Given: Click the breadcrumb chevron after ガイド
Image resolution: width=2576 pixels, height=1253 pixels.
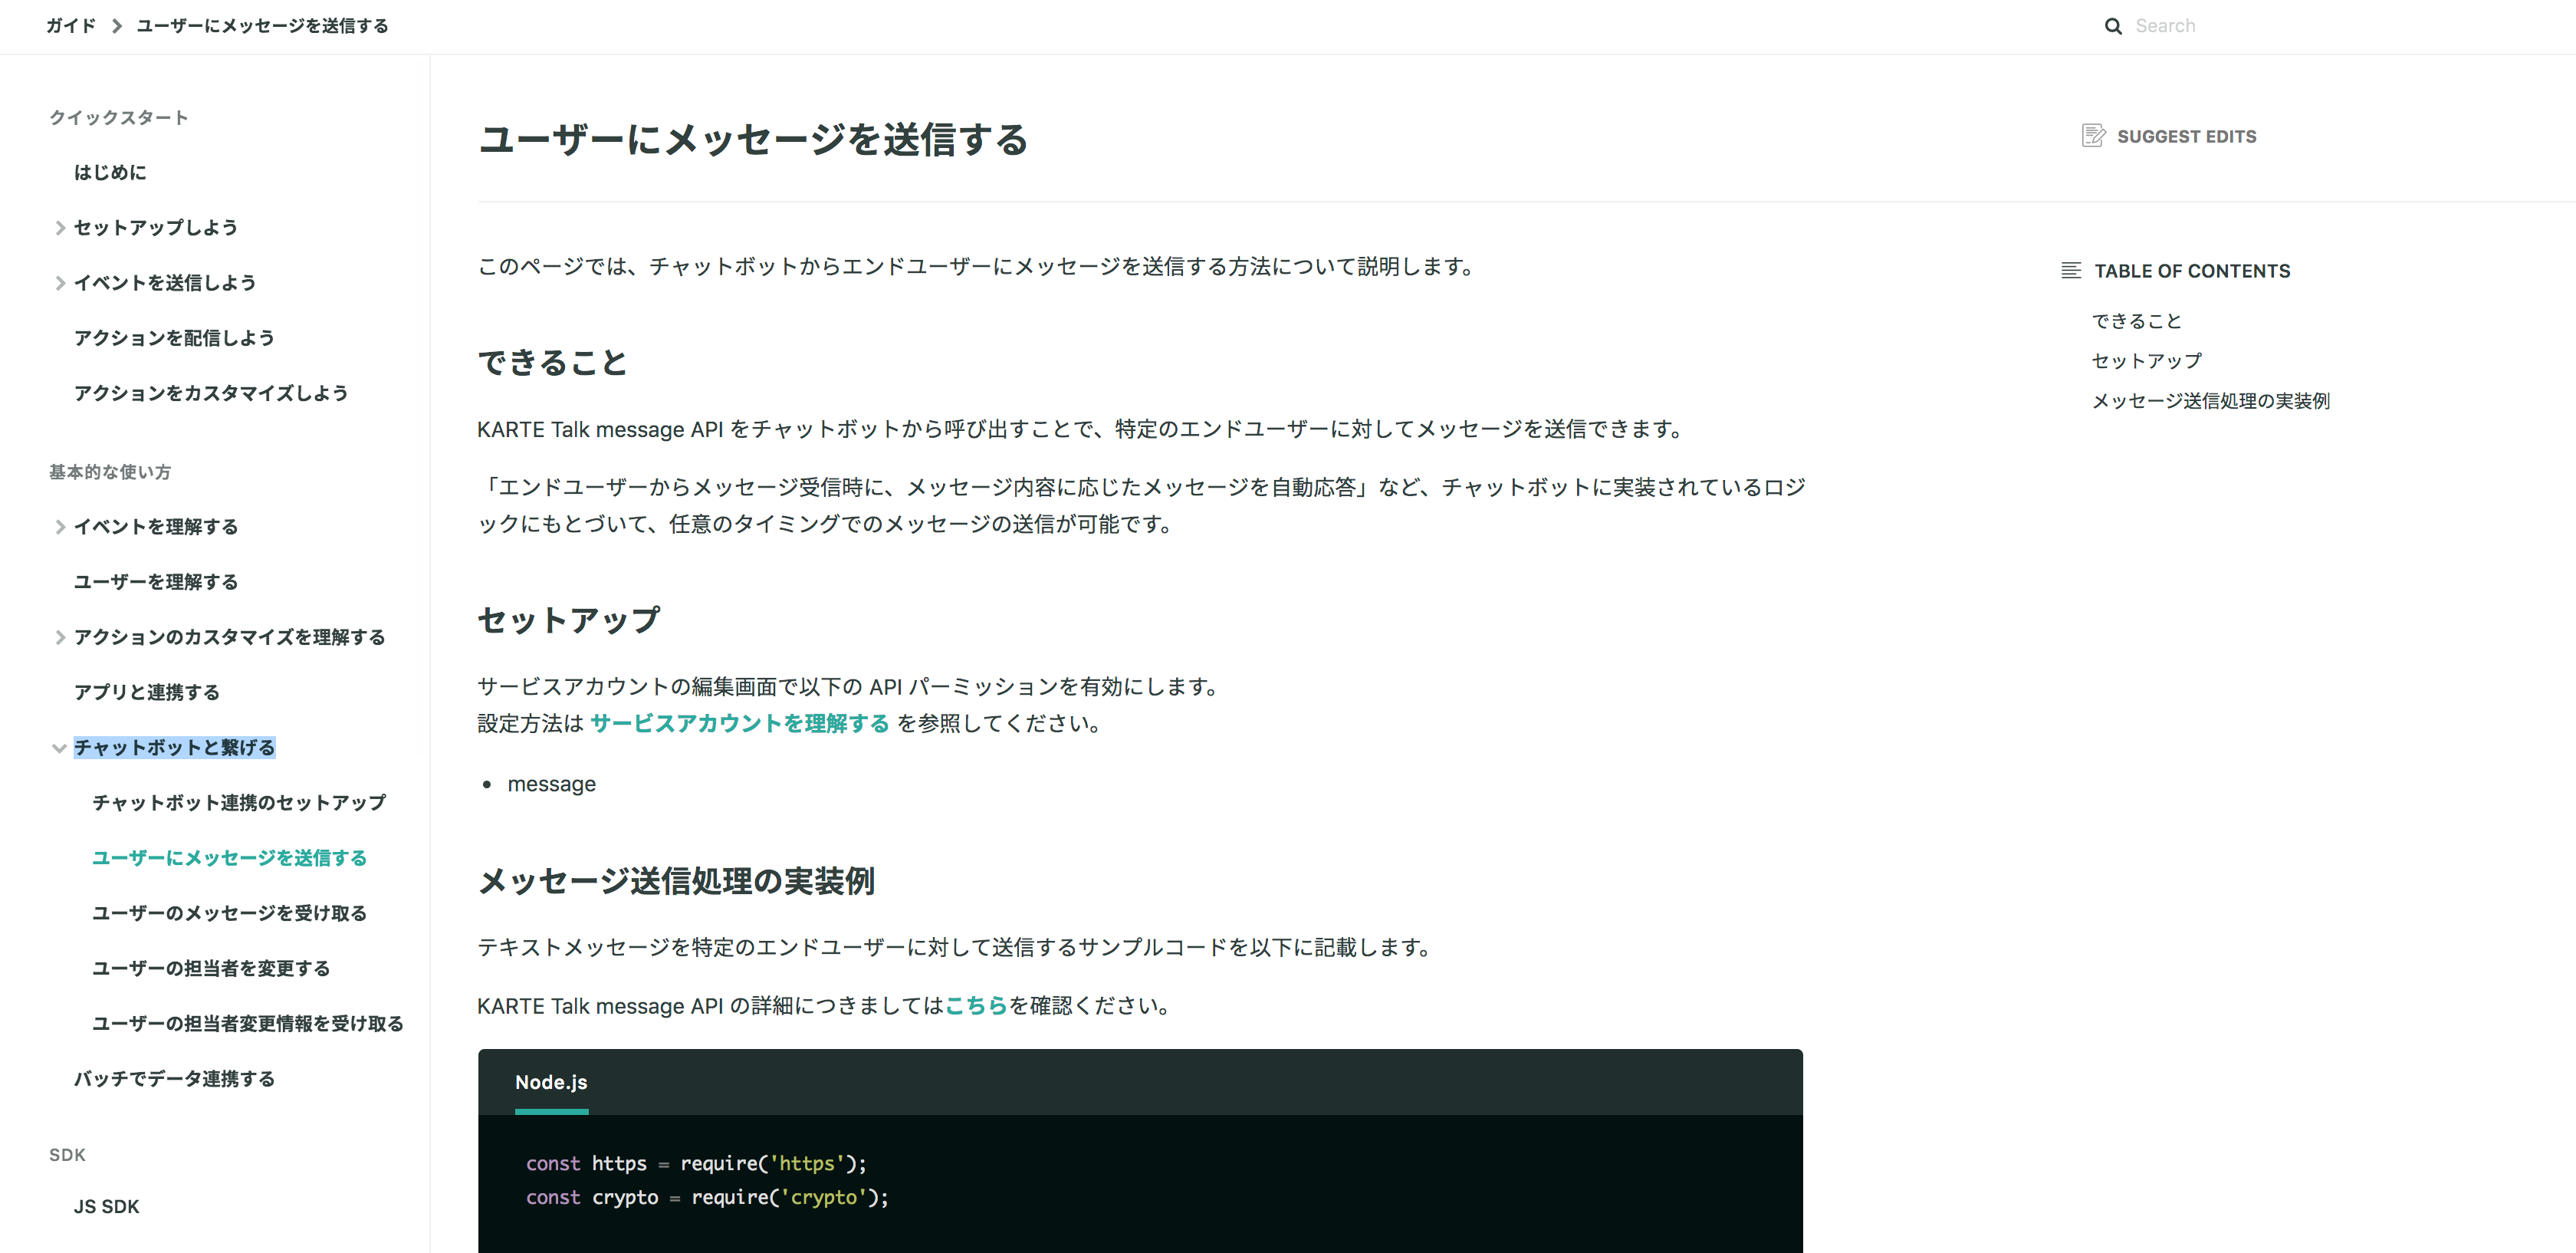Looking at the screenshot, I should pos(116,26).
